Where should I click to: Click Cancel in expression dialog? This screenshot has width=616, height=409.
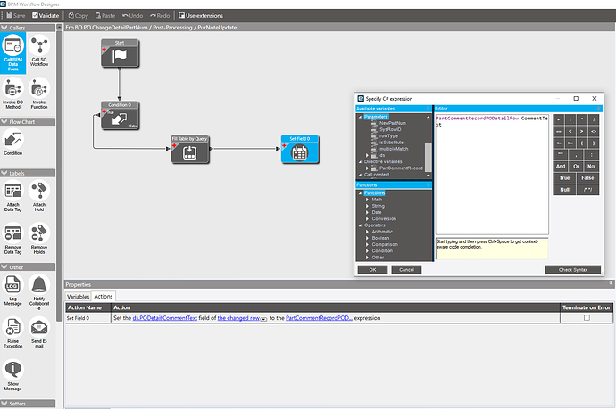pos(406,270)
